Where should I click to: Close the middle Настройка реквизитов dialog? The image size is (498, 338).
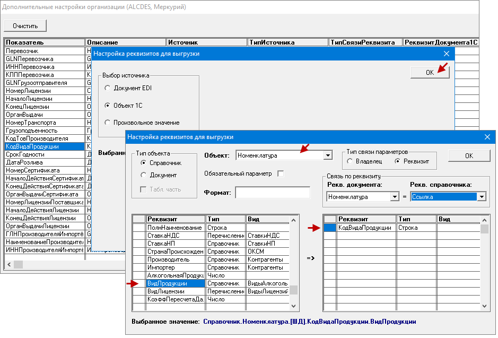point(446,54)
